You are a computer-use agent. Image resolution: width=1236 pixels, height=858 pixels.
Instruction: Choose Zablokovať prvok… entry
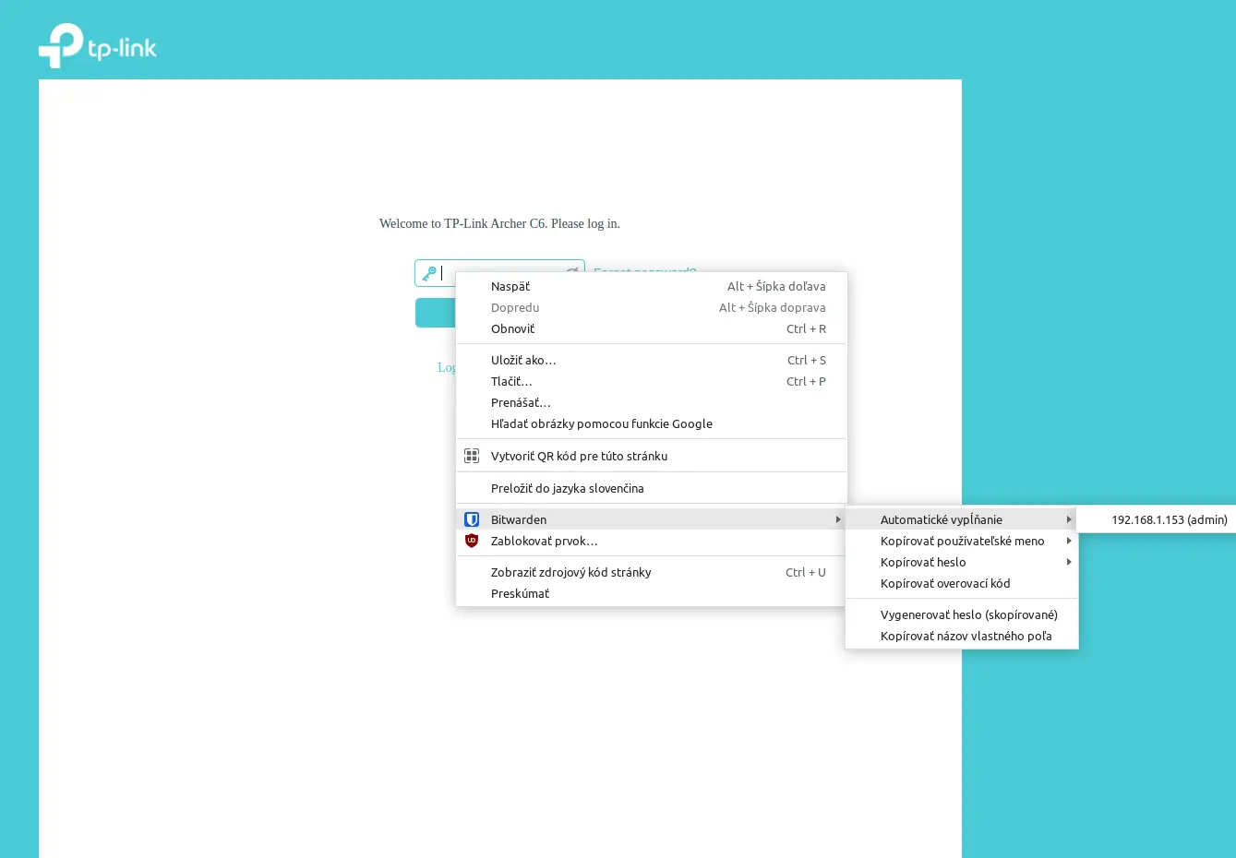[652, 541]
